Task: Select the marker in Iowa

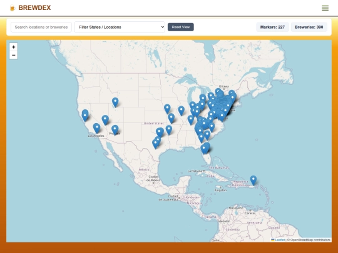Action: (x=182, y=111)
